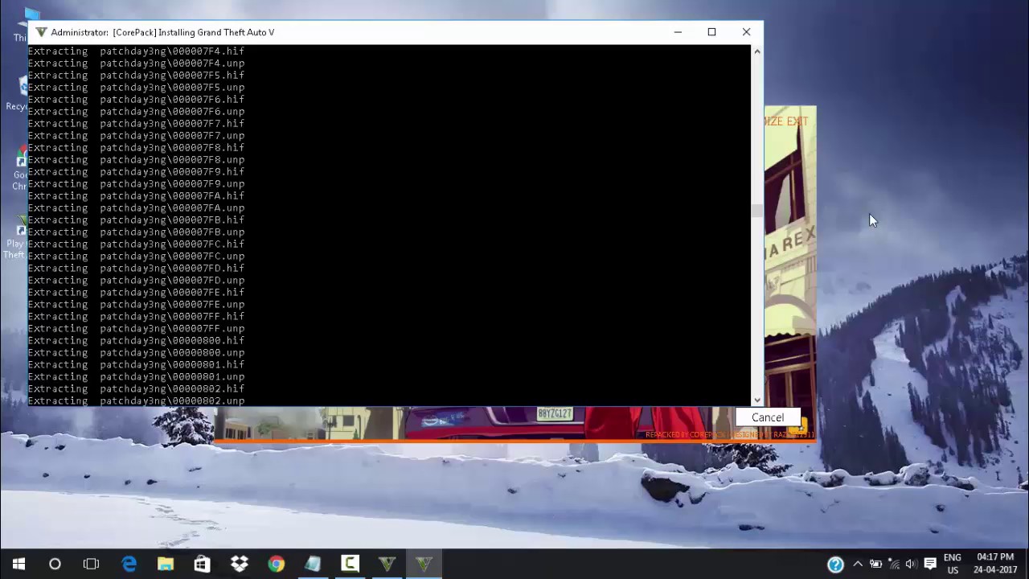Click line 'Extracting patchday3ng\000007F4.hif'
The width and height of the screenshot is (1029, 579).
tap(137, 51)
